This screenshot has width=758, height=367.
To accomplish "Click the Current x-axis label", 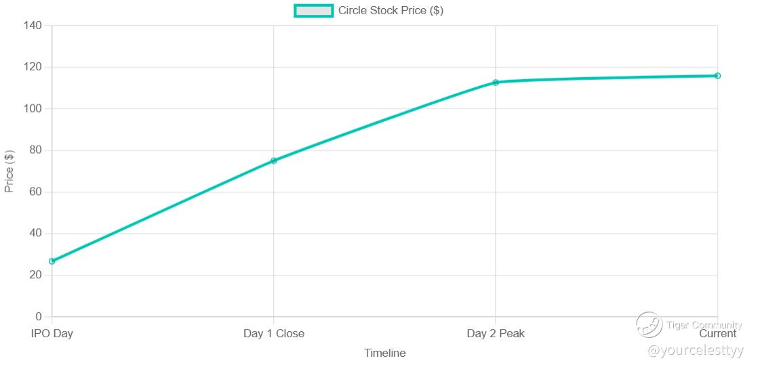I will point(717,334).
